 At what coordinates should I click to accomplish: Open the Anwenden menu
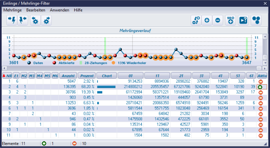(59, 10)
